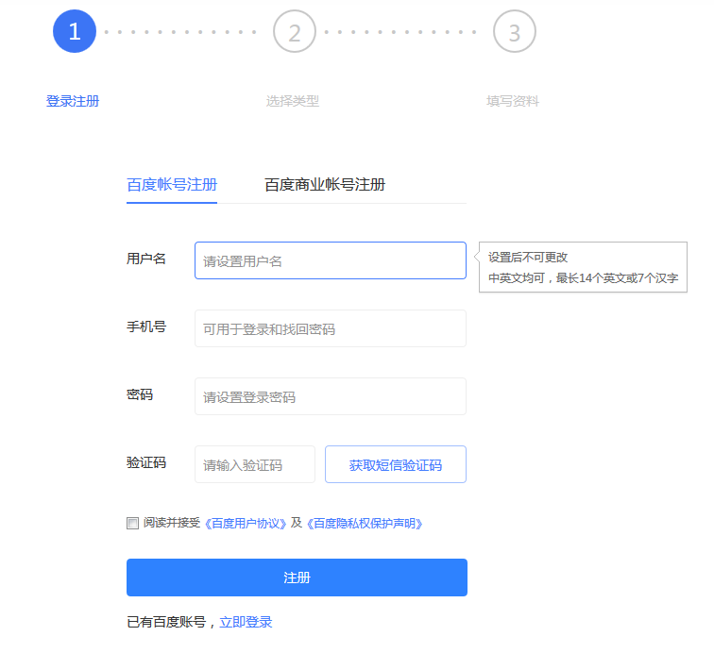Focus the 请设置用户名 username field
The height and width of the screenshot is (653, 714).
pyautogui.click(x=330, y=260)
